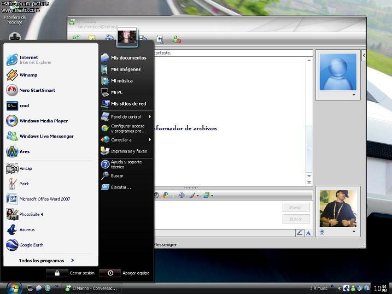Screen dimensions: 392x294
Task: Click the Messenger message input area
Action: (x=218, y=215)
